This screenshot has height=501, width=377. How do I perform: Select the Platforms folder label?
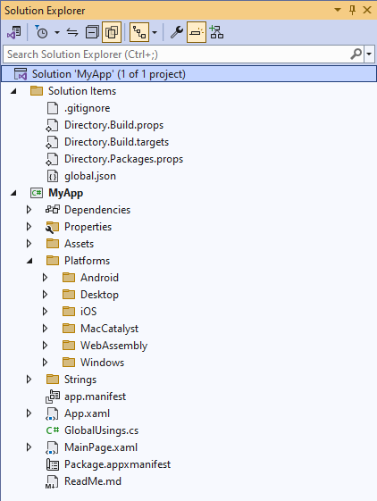tap(87, 261)
